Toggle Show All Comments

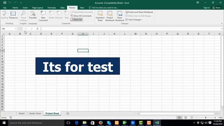coord(81,16)
